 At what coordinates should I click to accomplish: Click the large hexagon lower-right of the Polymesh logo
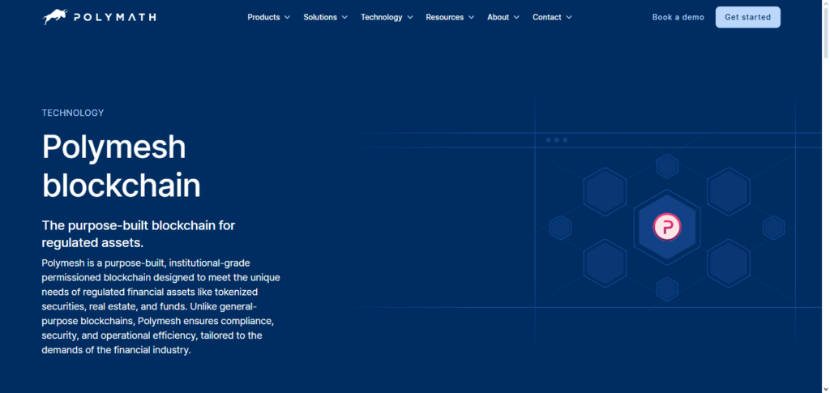coord(727,263)
